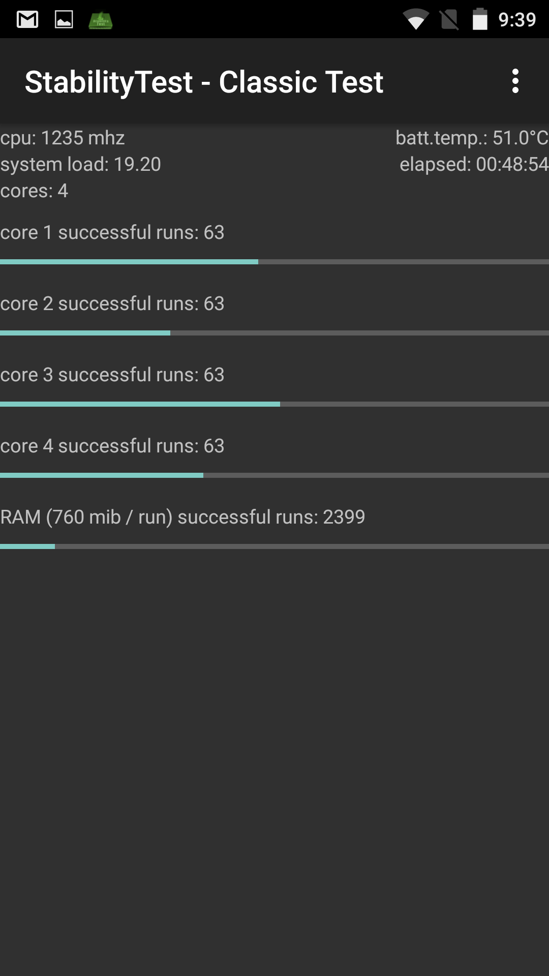Screen dimensions: 549x976
Task: Tap the battery temperature readout
Action: [x=472, y=138]
